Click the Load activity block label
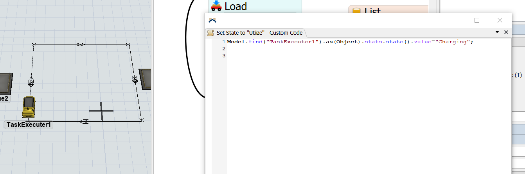Image resolution: width=525 pixels, height=174 pixels. point(236,6)
